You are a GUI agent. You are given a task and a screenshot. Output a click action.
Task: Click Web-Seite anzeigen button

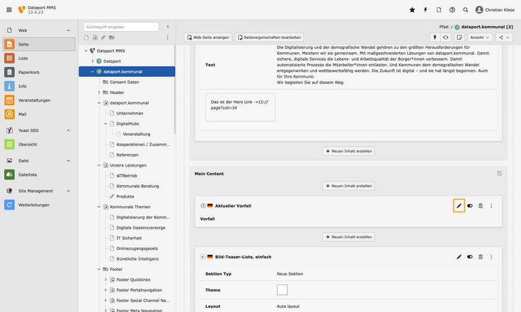tap(209, 37)
